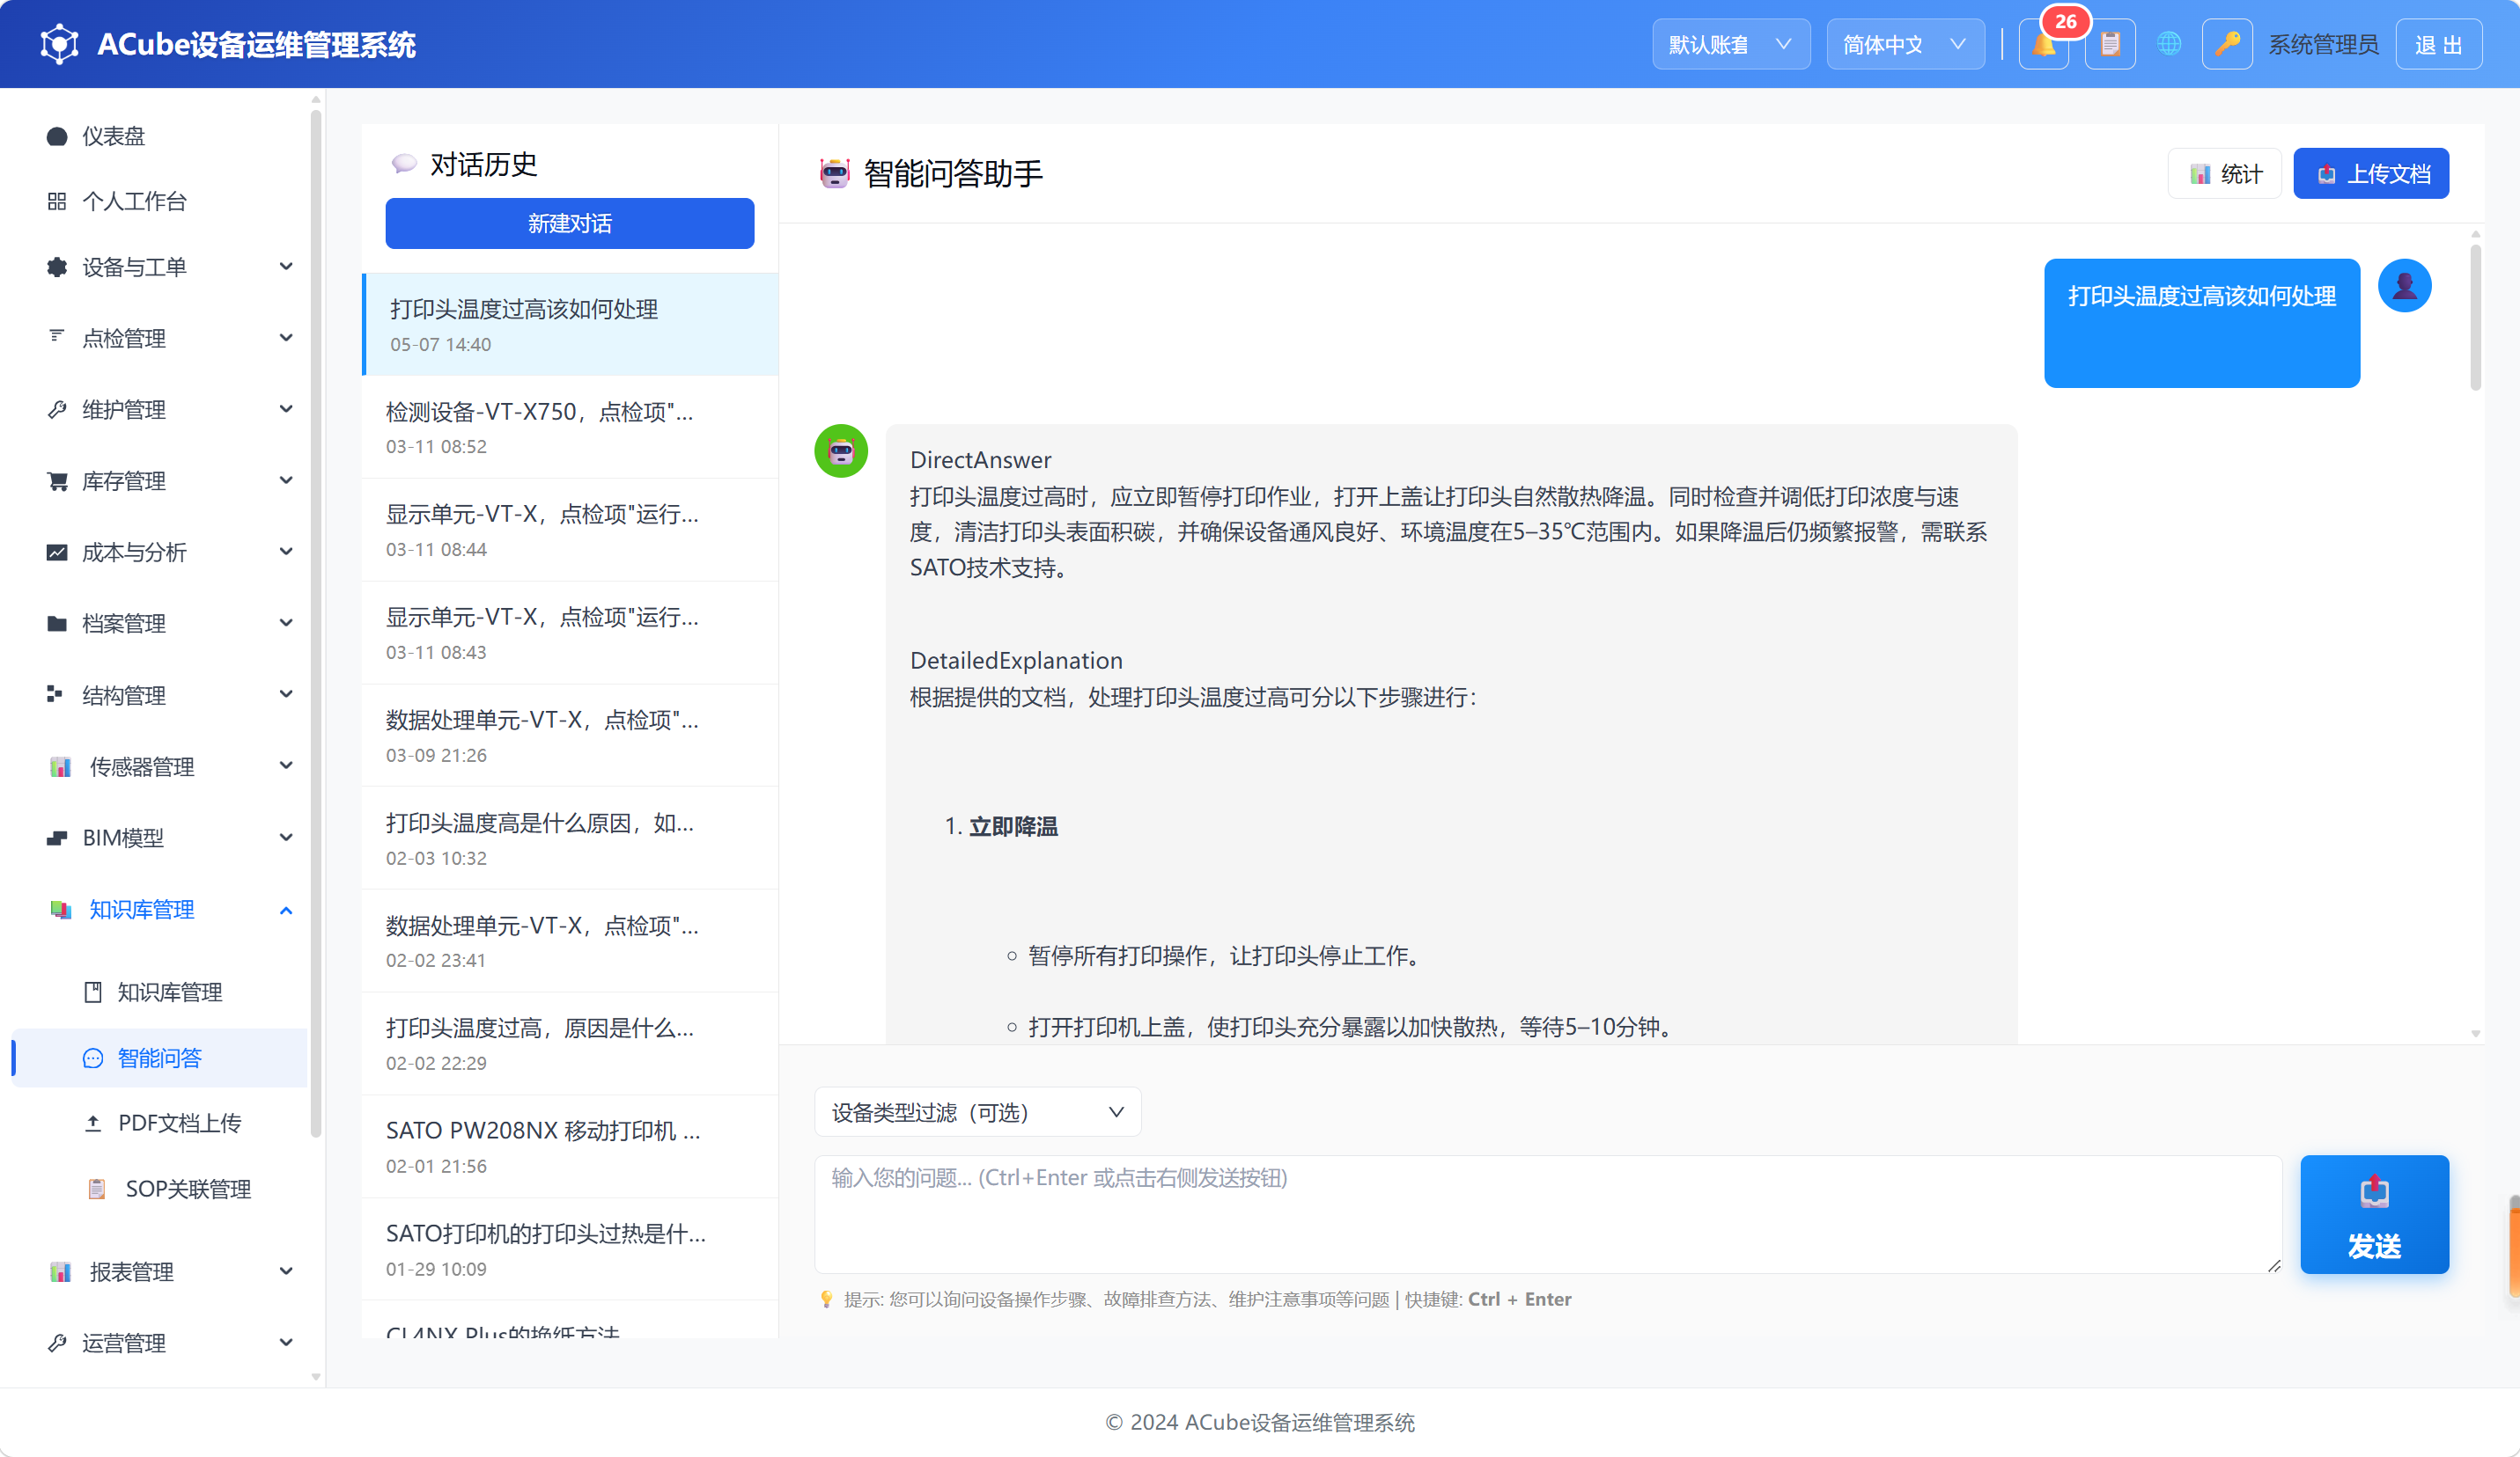Click the ACube hexagon logo icon
2520x1457 pixels.
[59, 44]
